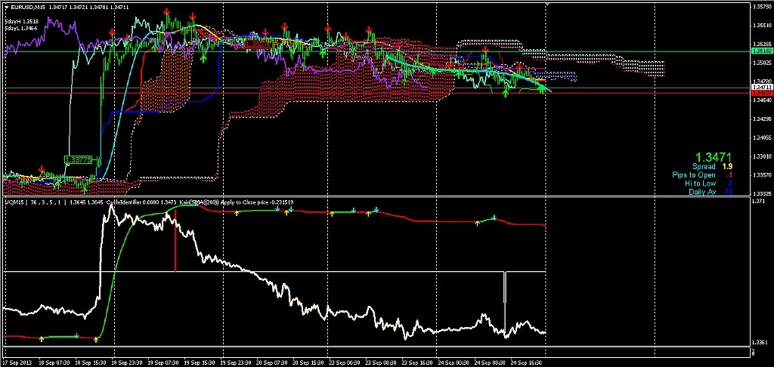Click the 17 Sep 2013 time axis label
Screen dimensions: 774x367
click(x=18, y=362)
